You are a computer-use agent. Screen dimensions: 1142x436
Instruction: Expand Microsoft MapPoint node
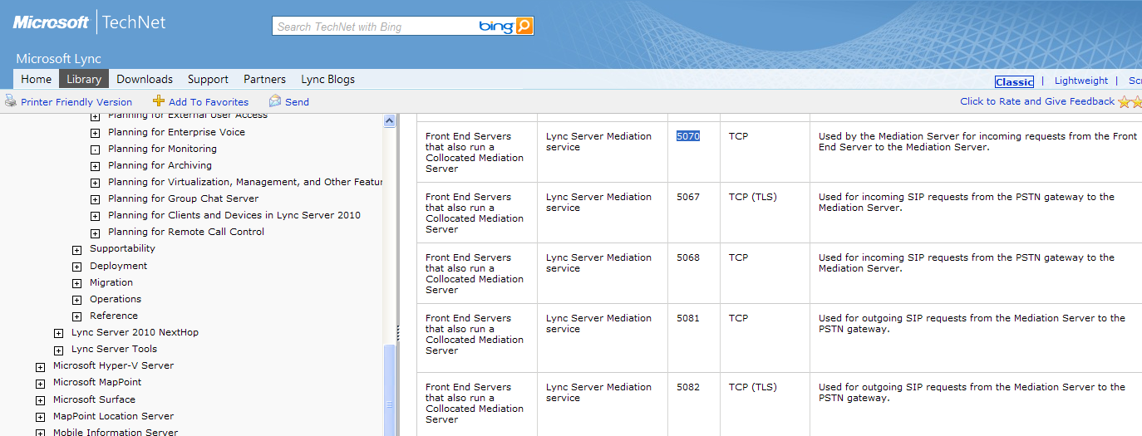click(40, 383)
